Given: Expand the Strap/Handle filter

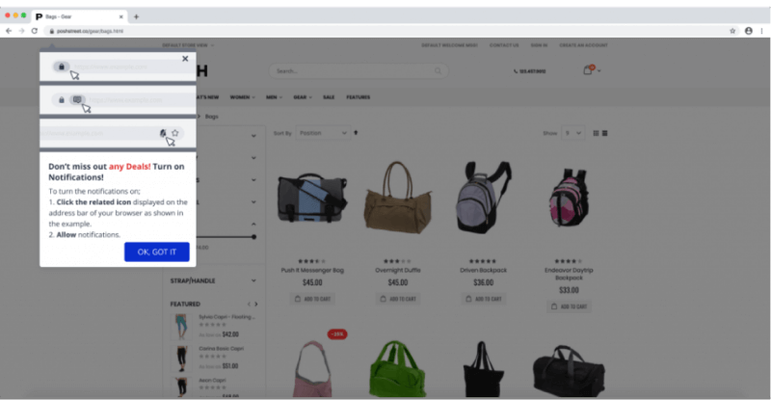Looking at the screenshot, I should (x=253, y=280).
